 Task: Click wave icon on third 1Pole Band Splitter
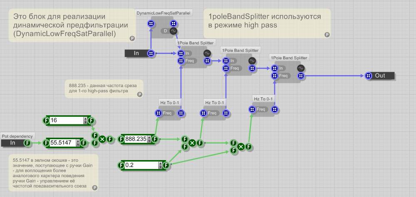(301, 68)
